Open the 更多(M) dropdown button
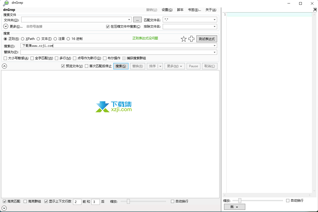The height and width of the screenshot is (212, 318). click(175, 66)
